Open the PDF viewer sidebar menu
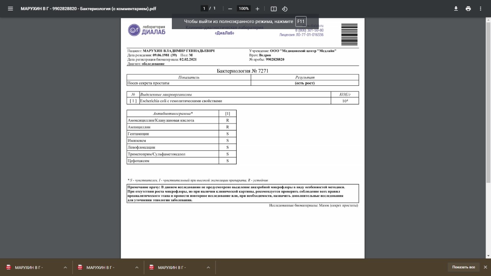The image size is (491, 276). (10, 8)
